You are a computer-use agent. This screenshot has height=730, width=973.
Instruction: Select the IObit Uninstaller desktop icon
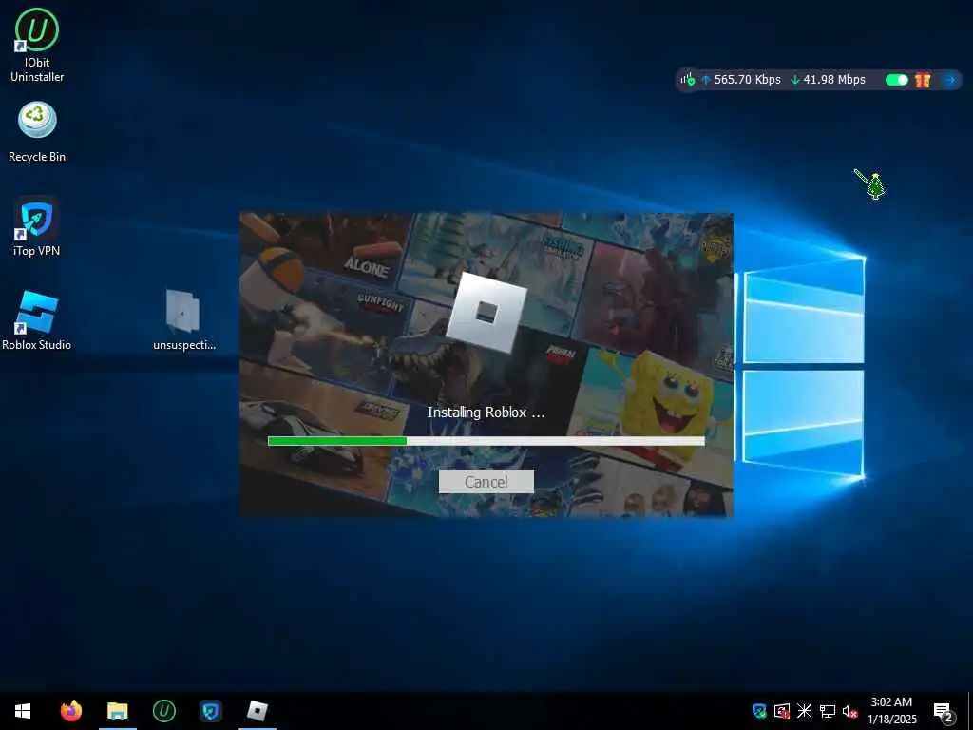pos(37,45)
